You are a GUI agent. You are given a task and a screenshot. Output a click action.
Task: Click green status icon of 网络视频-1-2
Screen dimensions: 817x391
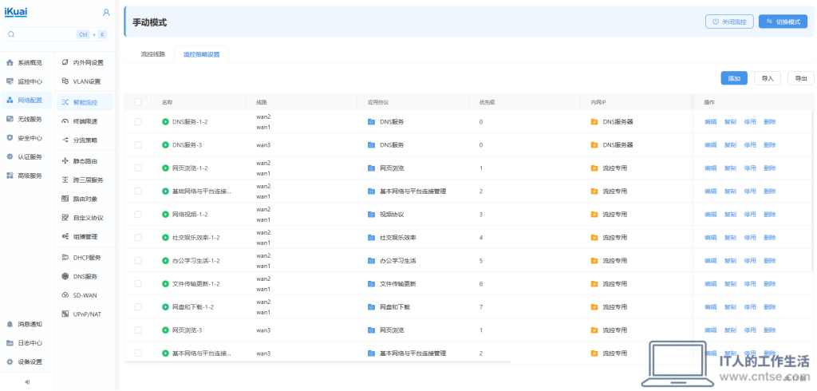coord(166,215)
